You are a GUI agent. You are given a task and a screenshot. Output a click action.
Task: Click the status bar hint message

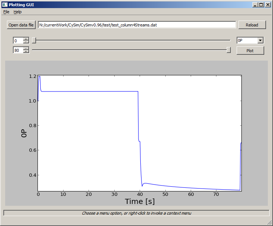pos(137,213)
